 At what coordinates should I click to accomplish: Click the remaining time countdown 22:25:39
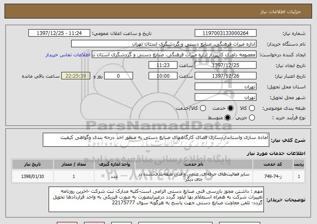[76, 76]
